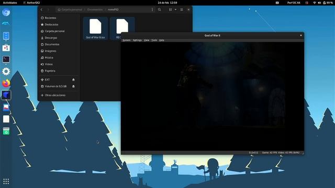The image size is (335, 188).
Task: Open Perf OC Alt top bar menu
Action: [x=294, y=3]
